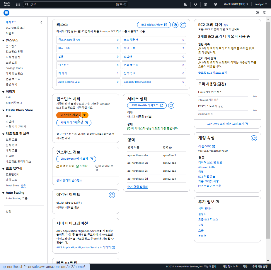
Task: Open 경보 상태의 인스턴스 link
Action: pyautogui.click(x=69, y=180)
